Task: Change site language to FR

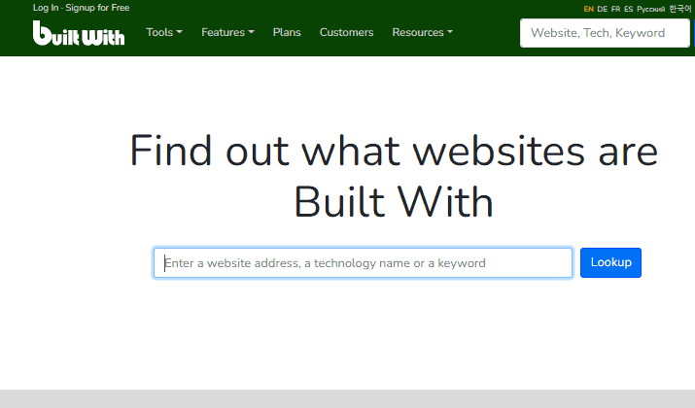Action: [615, 9]
